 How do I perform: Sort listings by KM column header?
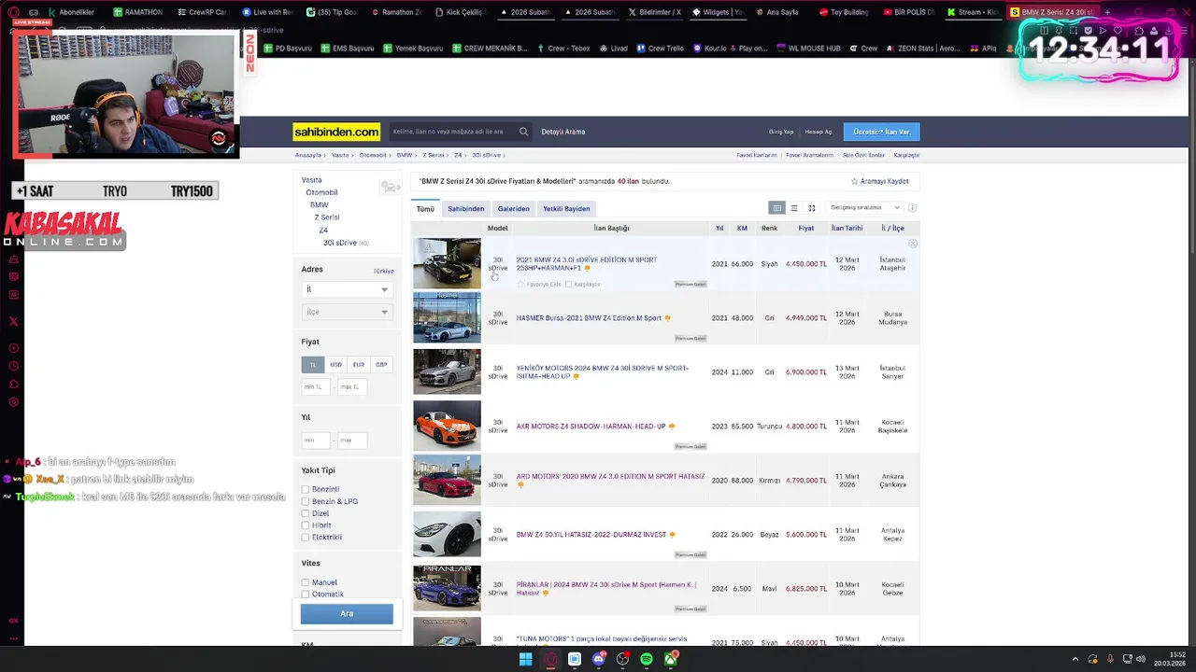(x=742, y=229)
